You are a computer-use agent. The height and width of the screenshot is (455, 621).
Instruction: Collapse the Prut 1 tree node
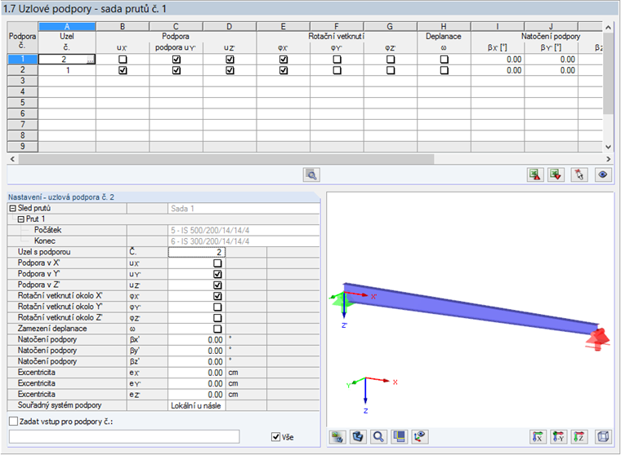[21, 219]
